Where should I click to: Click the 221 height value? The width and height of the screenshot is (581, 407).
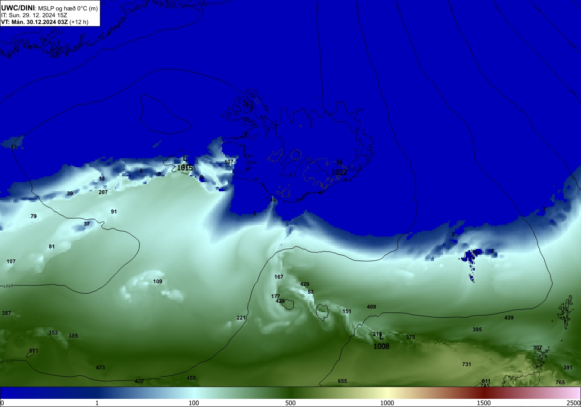pyautogui.click(x=241, y=318)
